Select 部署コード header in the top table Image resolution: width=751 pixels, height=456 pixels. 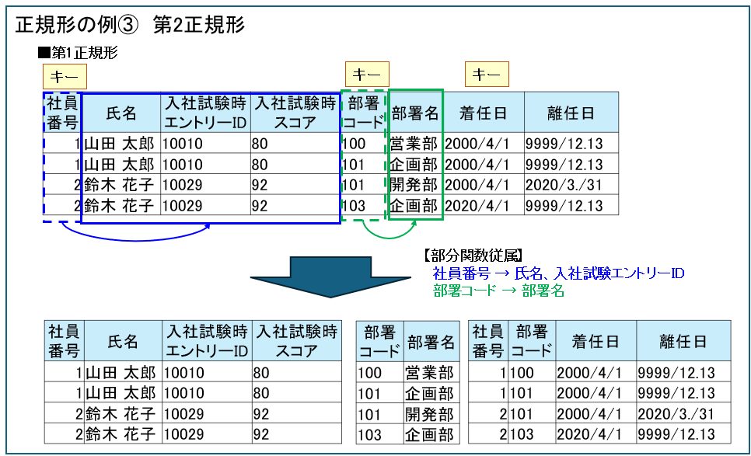click(x=364, y=113)
